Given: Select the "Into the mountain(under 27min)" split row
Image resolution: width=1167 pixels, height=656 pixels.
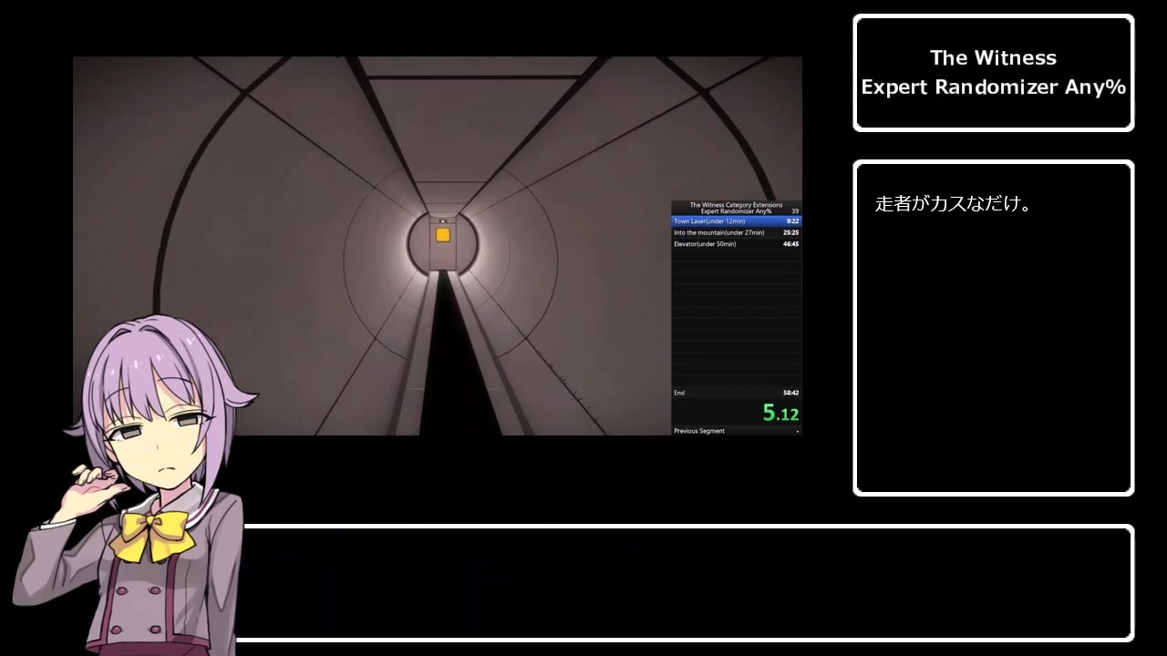Looking at the screenshot, I should [x=737, y=232].
